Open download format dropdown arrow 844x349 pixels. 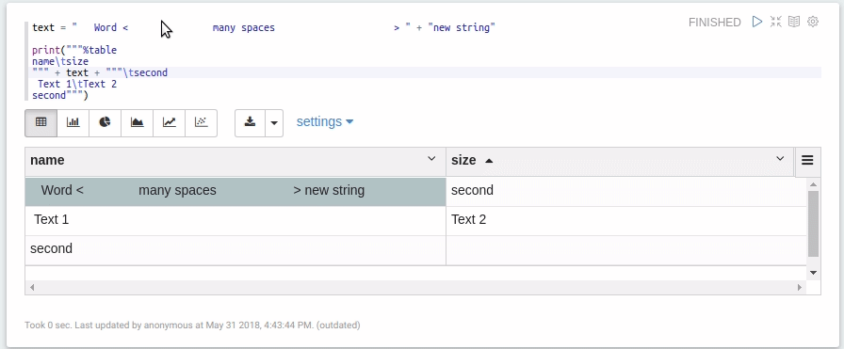pos(274,123)
